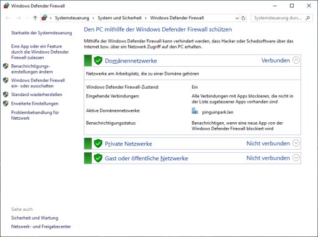Viewport: 318px width, 237px height.
Task: Expand Private Netzwerke with chevron
Action: pyautogui.click(x=296, y=143)
